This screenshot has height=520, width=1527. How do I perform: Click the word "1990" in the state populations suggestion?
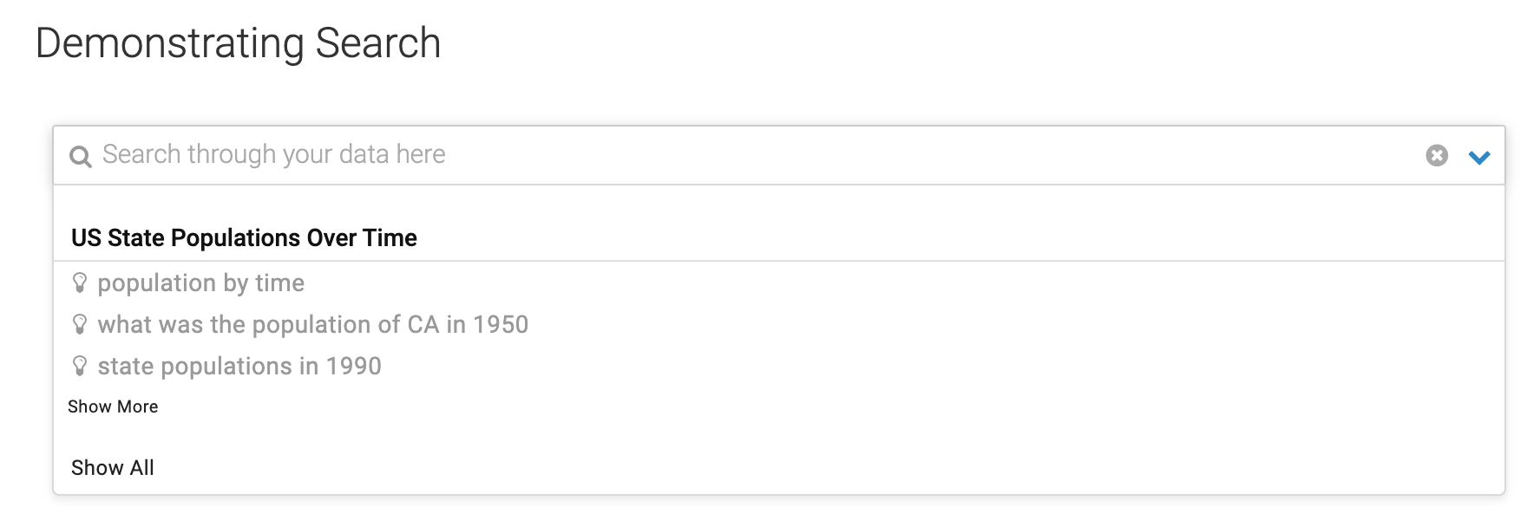coord(353,367)
